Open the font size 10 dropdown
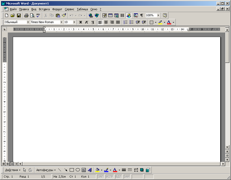Viewport: 231px width, 180px height. tap(74, 22)
